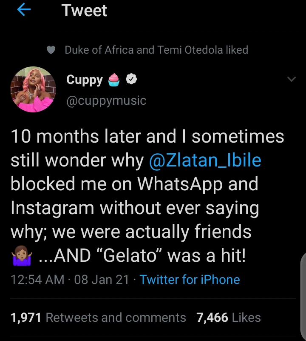The image size is (306, 341).
Task: Click the 08 Jan 21 date
Action: point(101,280)
